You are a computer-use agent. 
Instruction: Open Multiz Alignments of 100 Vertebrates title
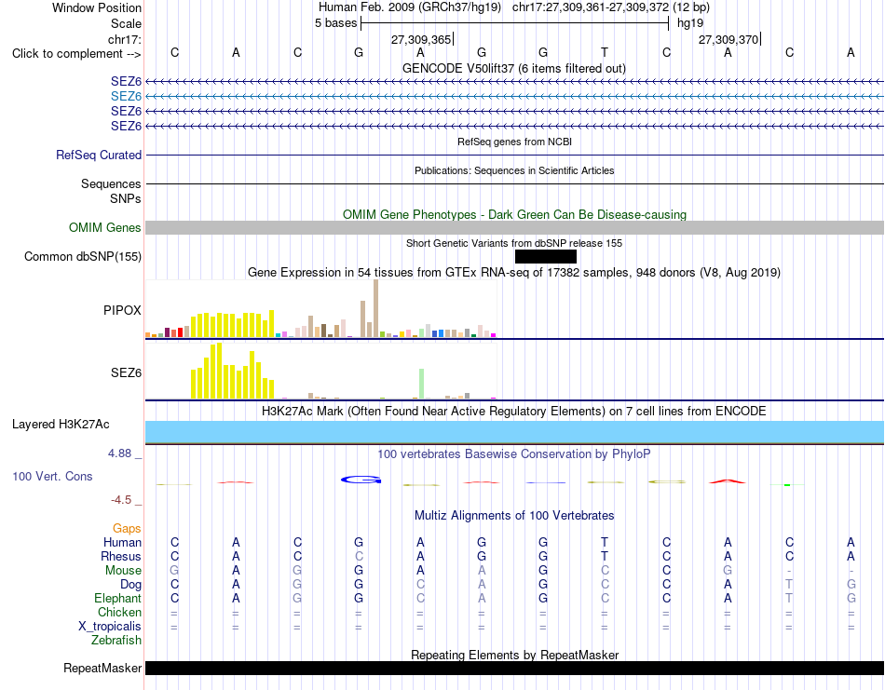click(514, 516)
